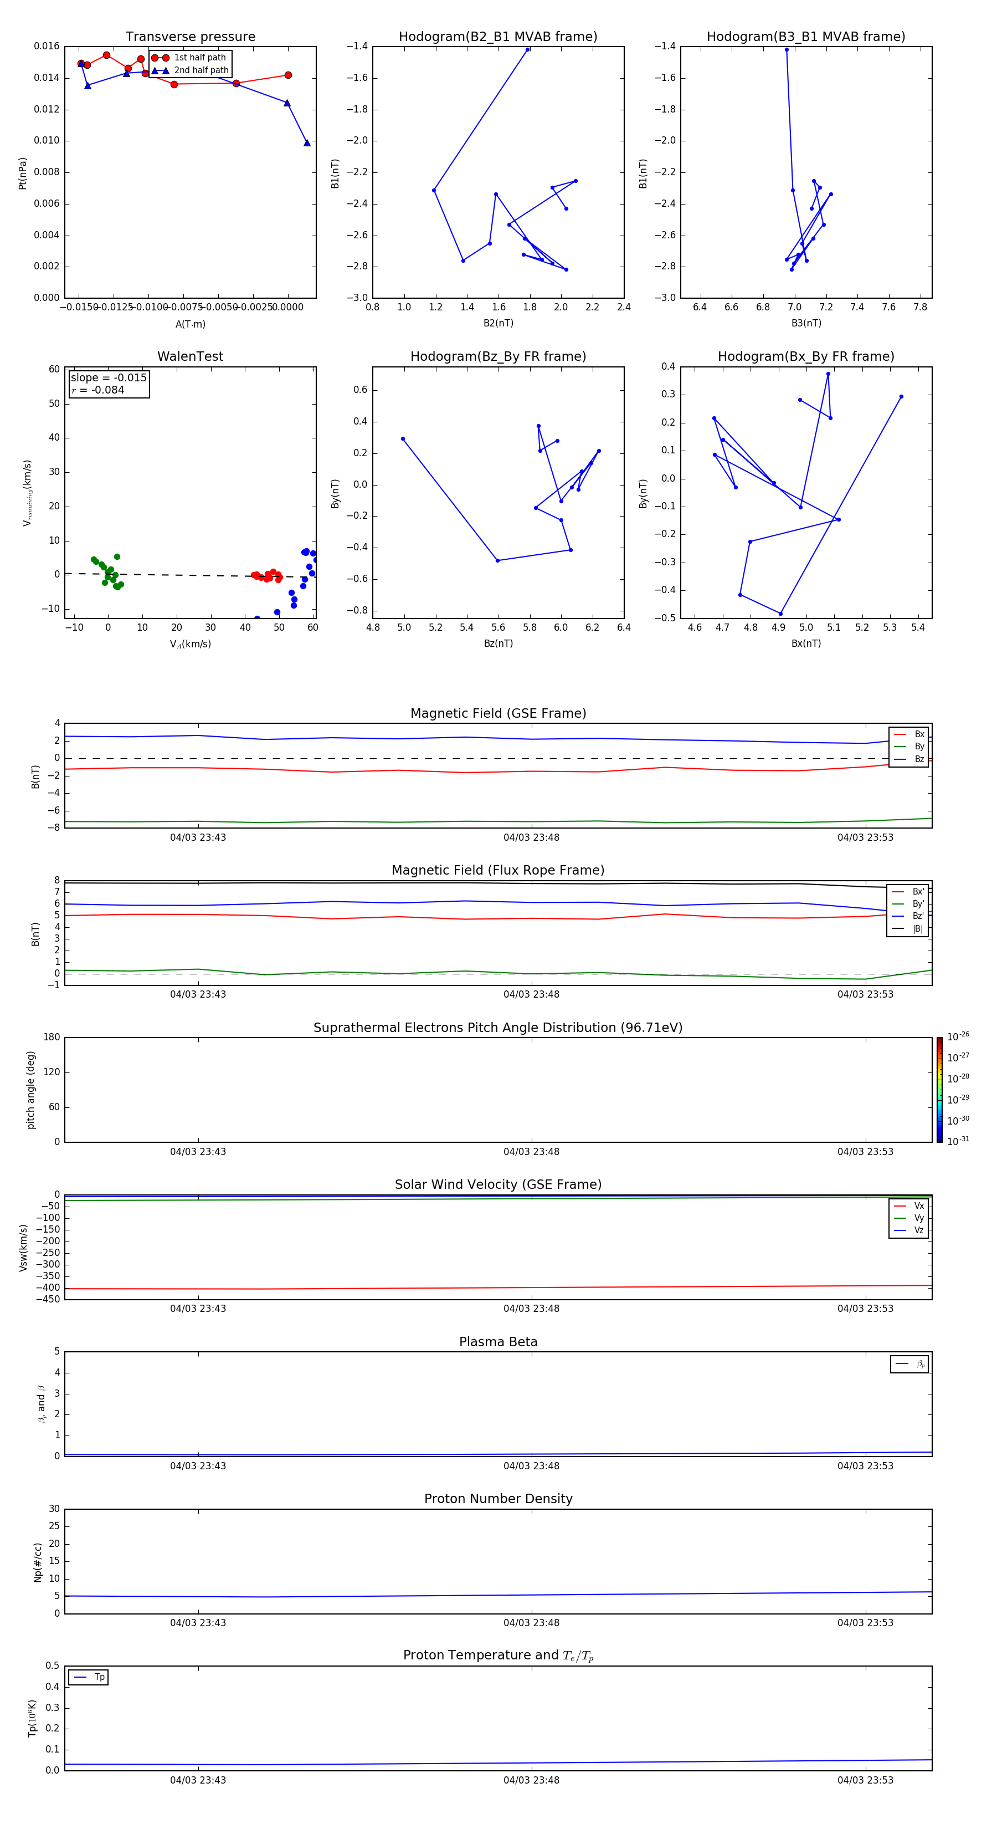Click the '04/03 23:48' tick under GSE magnetic field
This screenshot has height=1829, width=997.
click(532, 838)
